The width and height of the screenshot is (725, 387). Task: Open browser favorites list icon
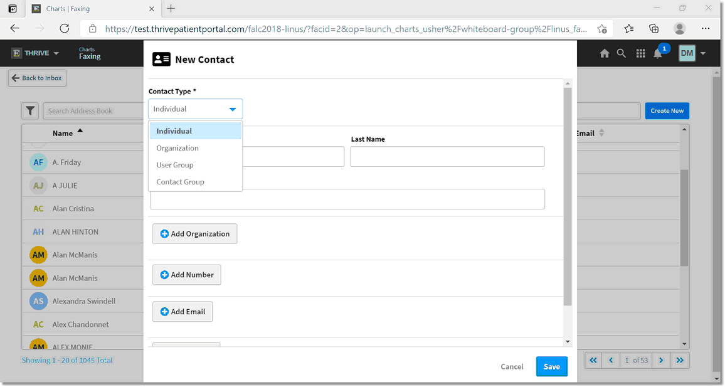[629, 29]
